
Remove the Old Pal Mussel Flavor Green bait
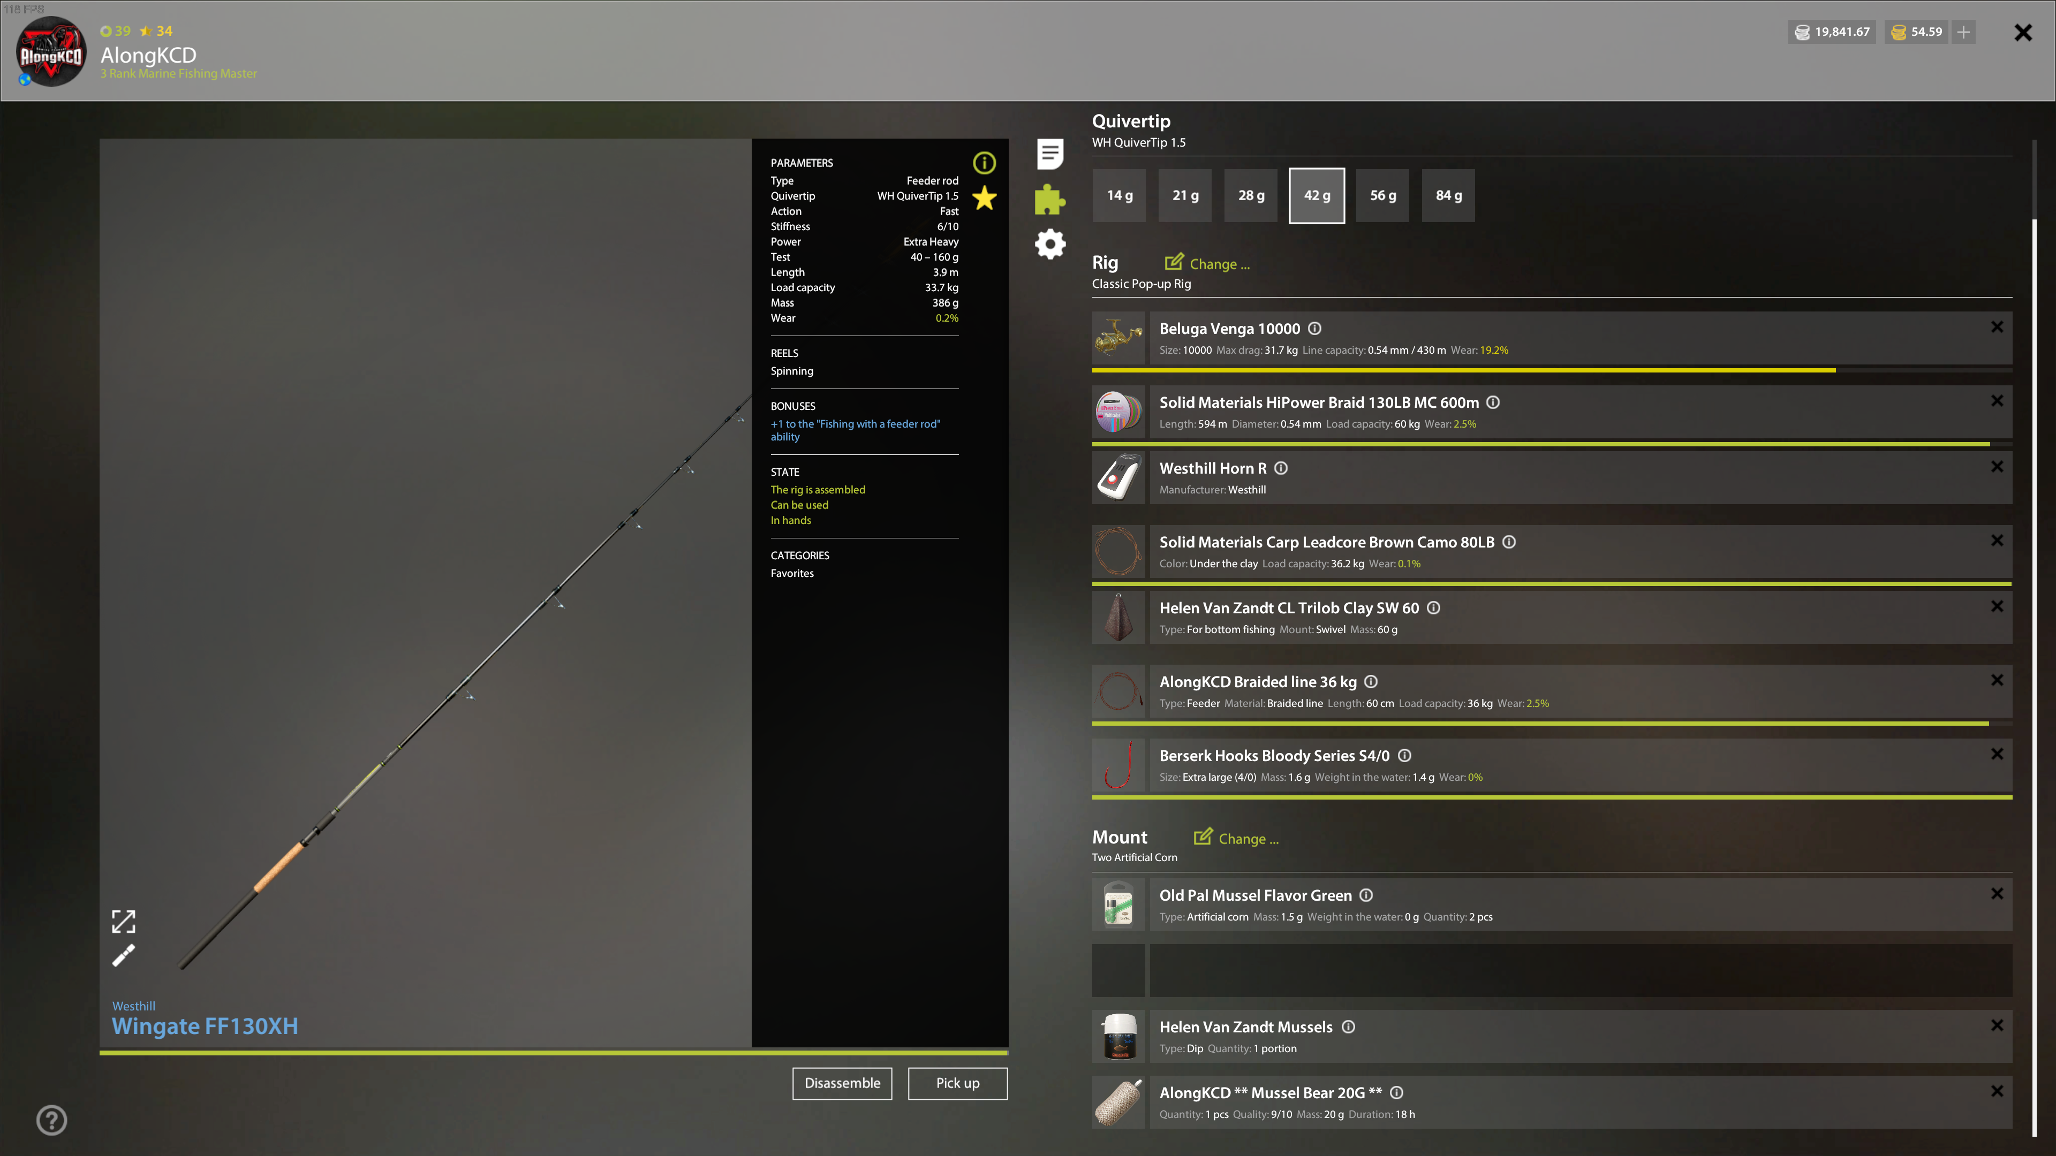pyautogui.click(x=1997, y=894)
